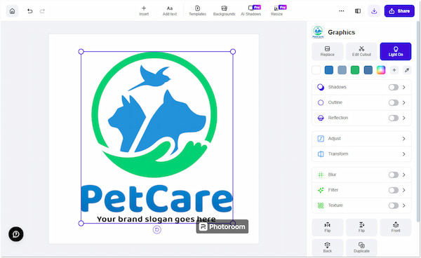The image size is (421, 258).
Task: Open the help chat bubble icon
Action: [16, 234]
